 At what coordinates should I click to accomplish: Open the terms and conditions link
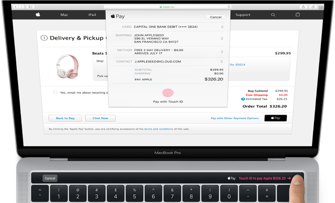(159, 129)
